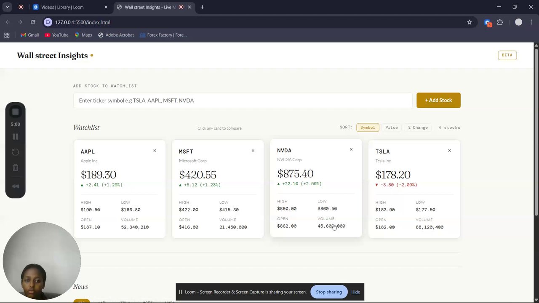Open the Forex Factory bookmark
The image size is (539, 303).
click(x=163, y=35)
